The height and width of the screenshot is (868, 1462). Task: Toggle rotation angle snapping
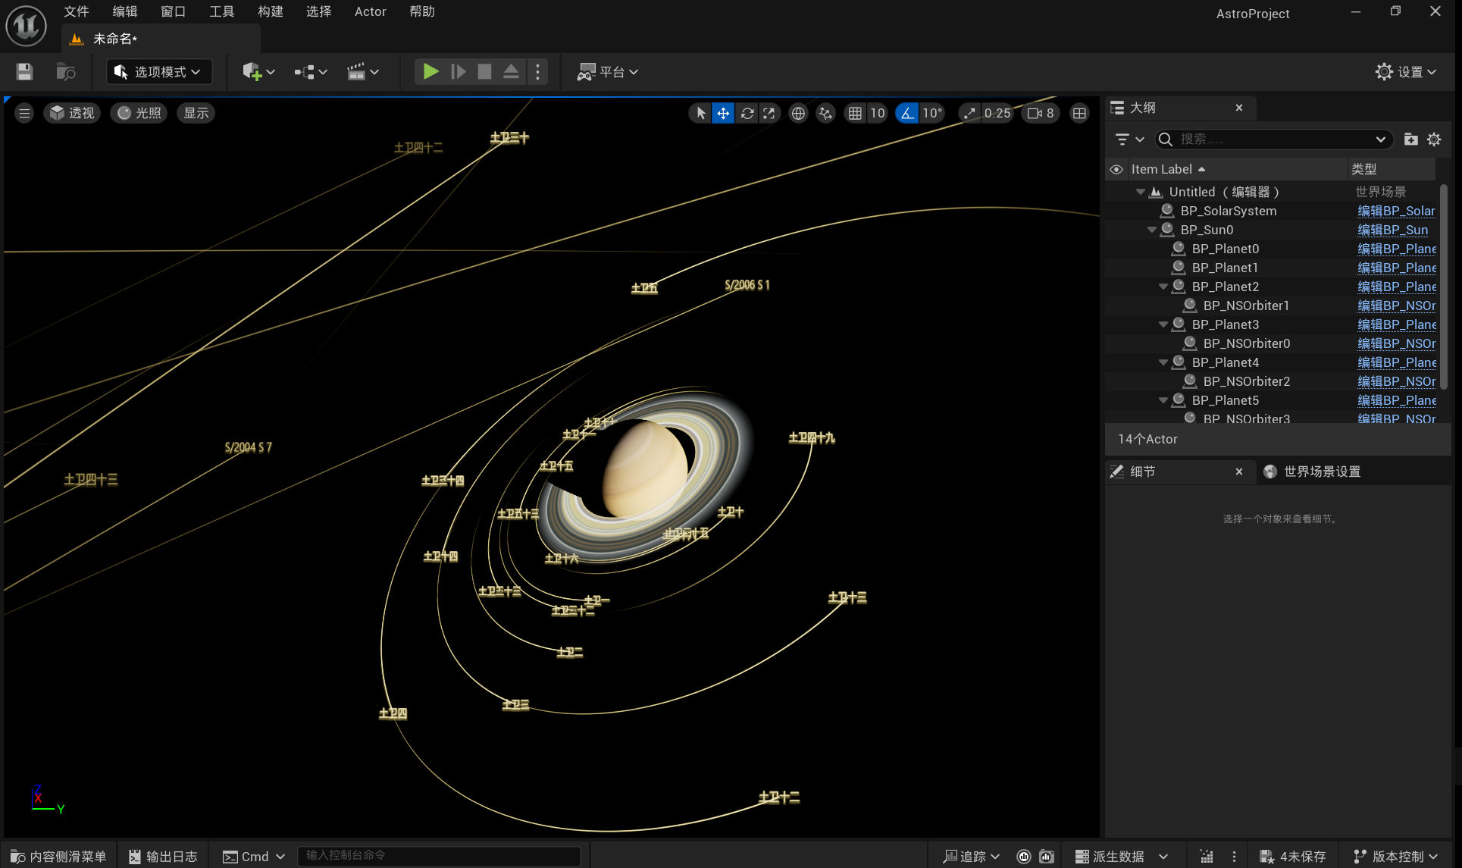tap(906, 113)
